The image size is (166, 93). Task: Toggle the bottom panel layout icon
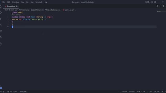pos(149,2)
